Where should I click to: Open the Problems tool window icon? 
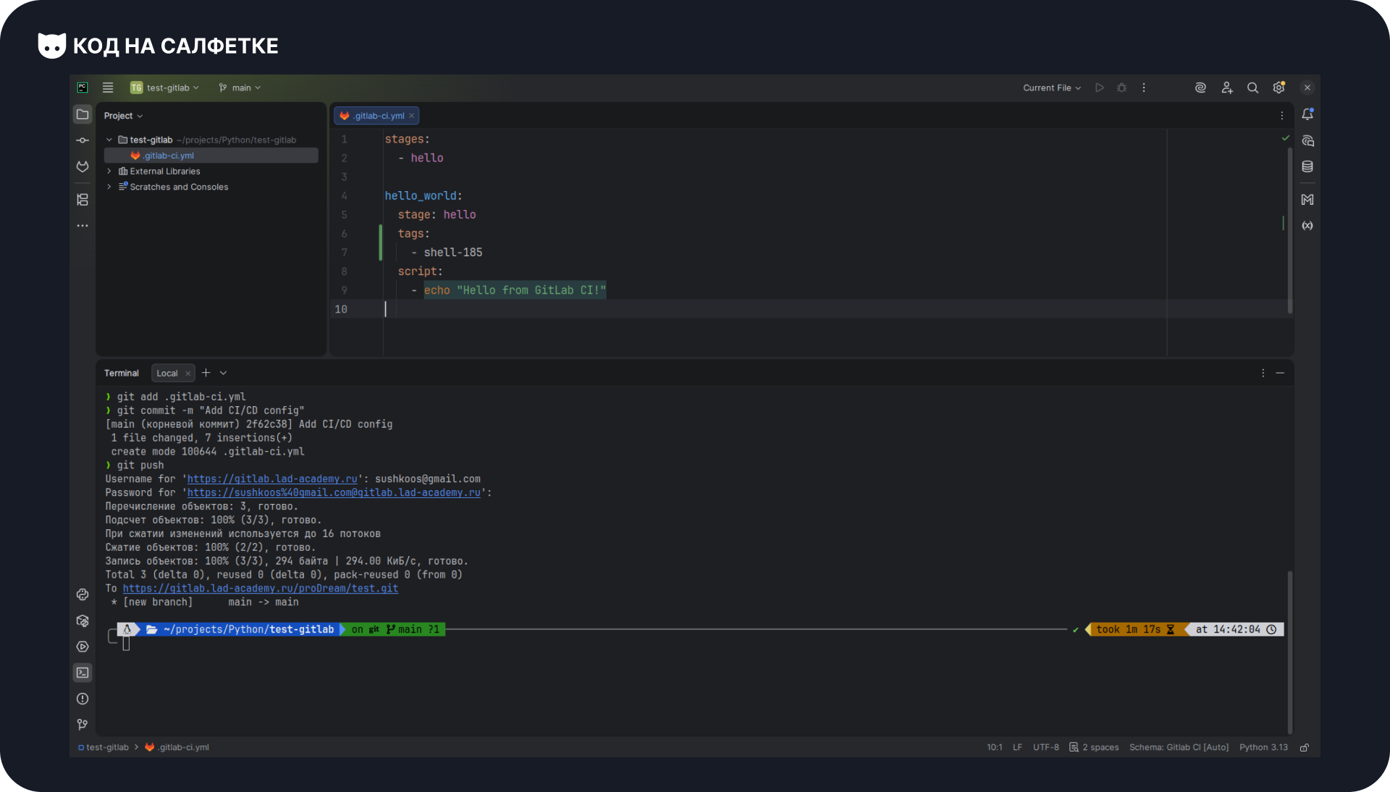(x=83, y=699)
